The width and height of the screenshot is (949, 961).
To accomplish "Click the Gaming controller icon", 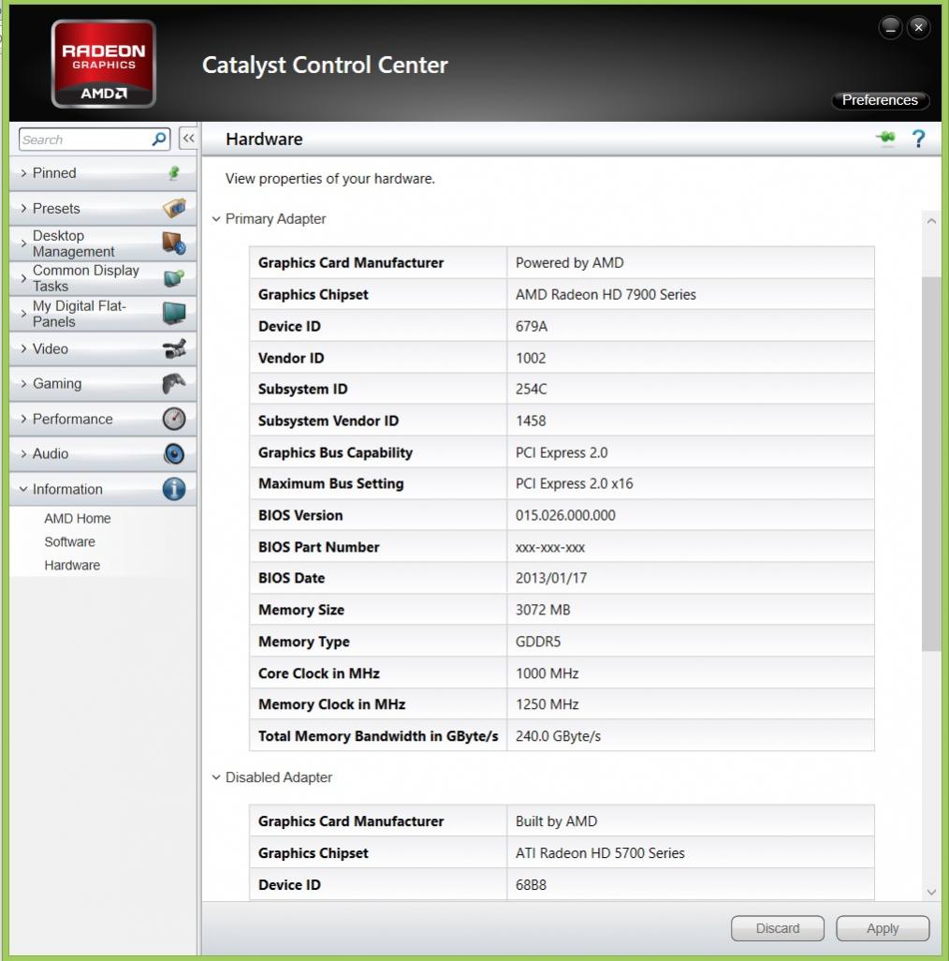I will 174,384.
